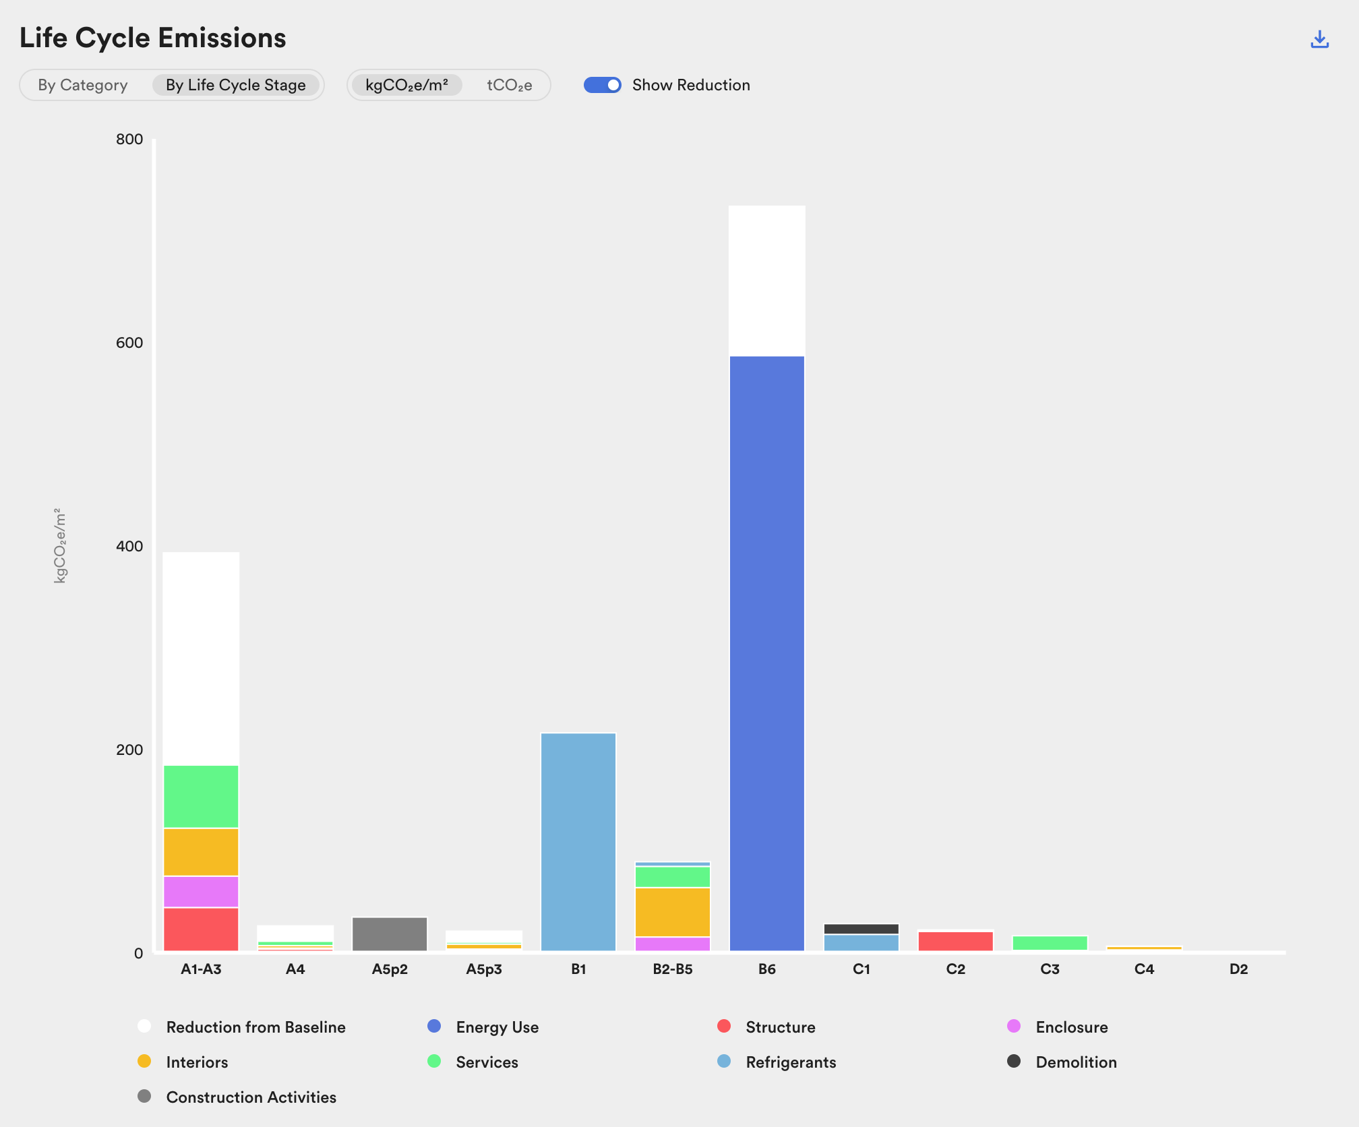
Task: Click the Energy Use legend dot
Action: [434, 1026]
